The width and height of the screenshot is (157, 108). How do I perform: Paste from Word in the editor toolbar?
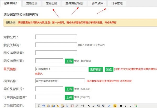53,106
